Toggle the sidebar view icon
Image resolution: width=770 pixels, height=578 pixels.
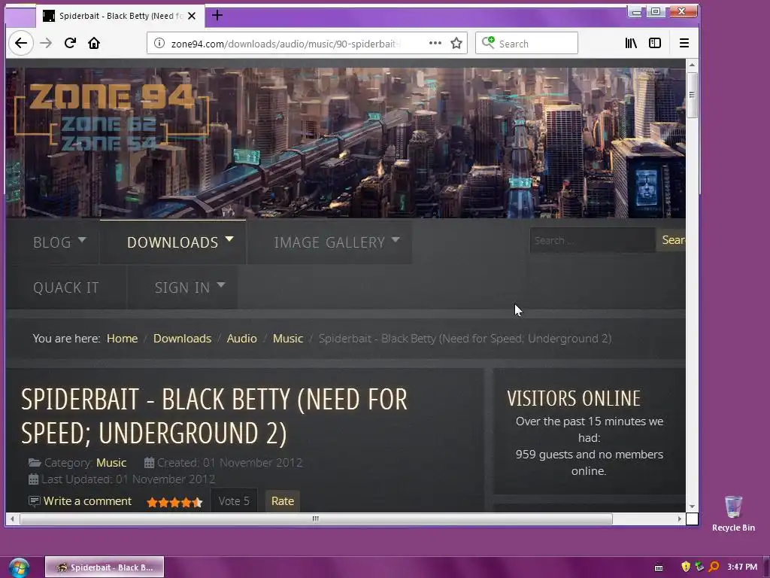[x=655, y=43]
